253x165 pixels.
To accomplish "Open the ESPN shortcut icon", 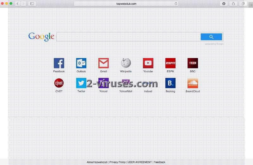I will coord(170,63).
